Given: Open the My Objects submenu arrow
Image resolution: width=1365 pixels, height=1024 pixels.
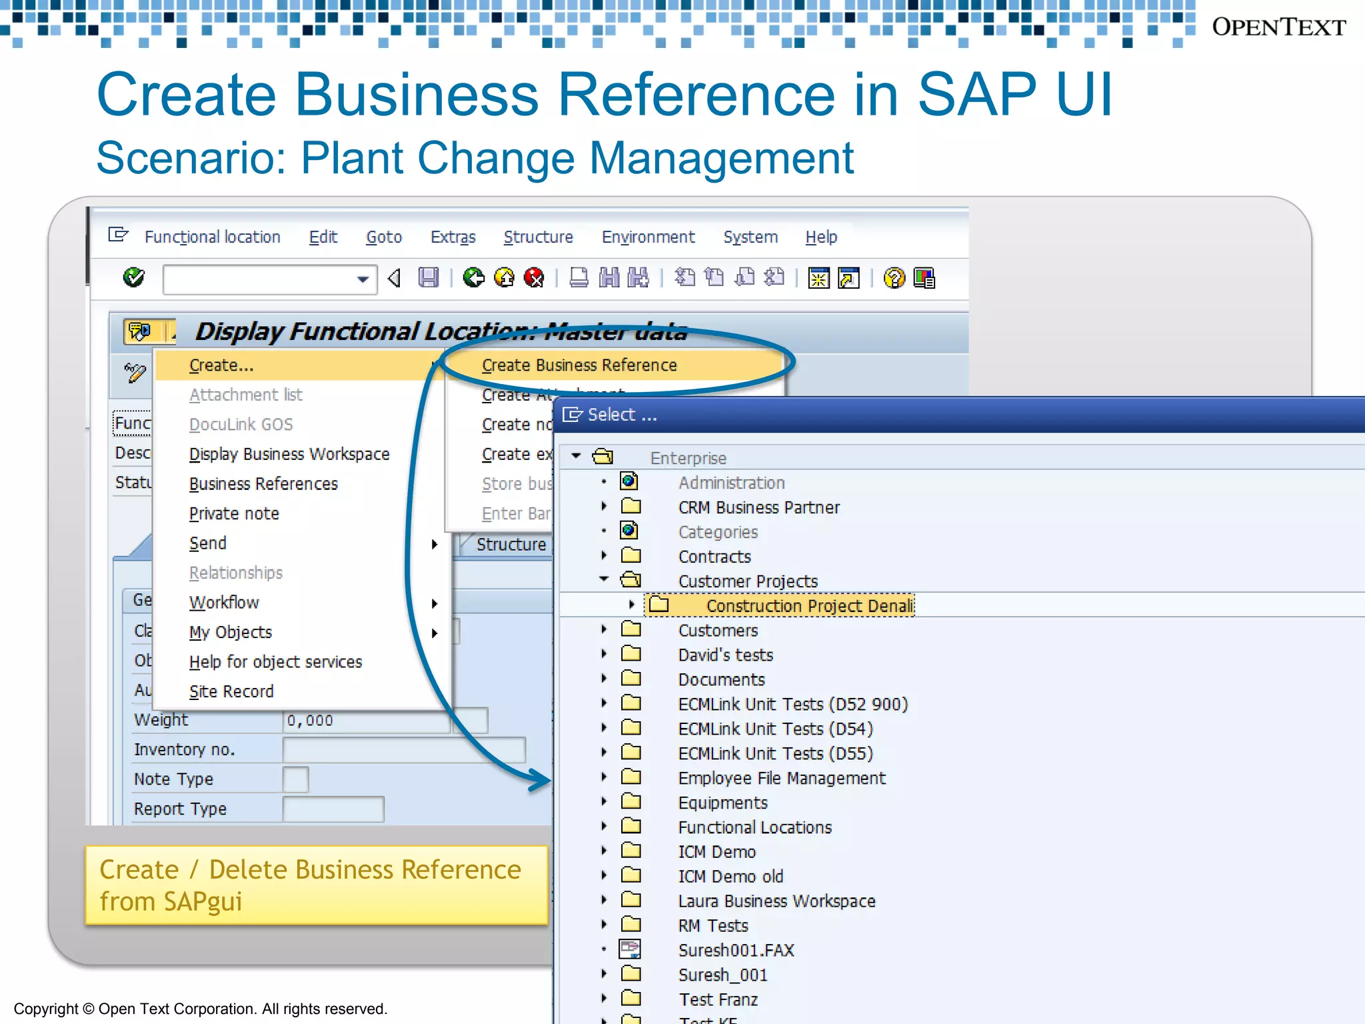Looking at the screenshot, I should (435, 633).
